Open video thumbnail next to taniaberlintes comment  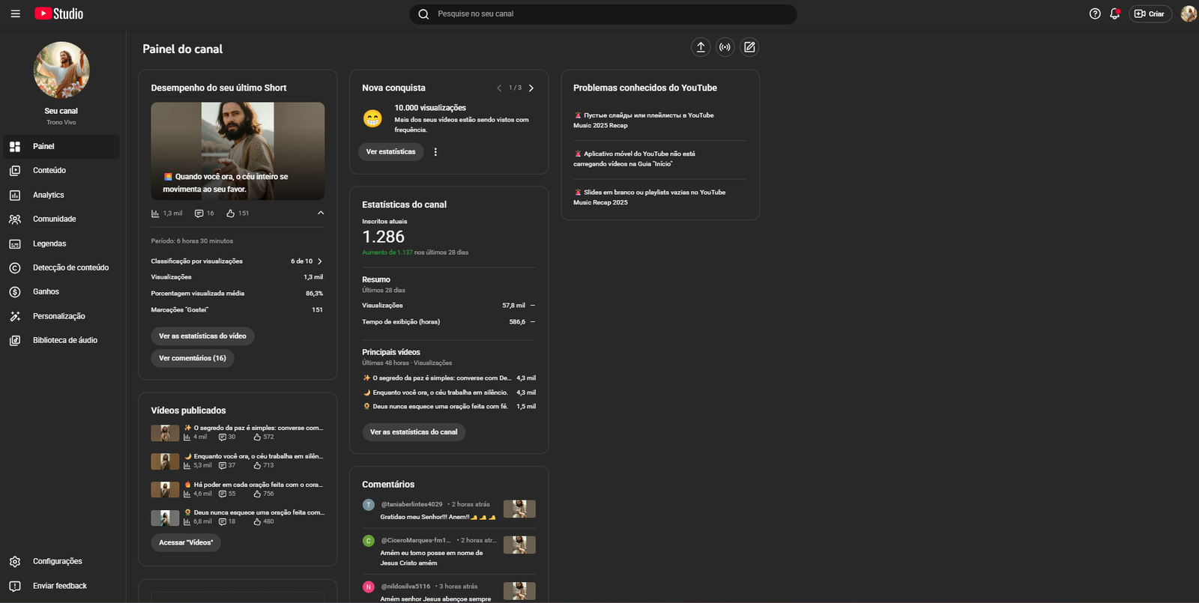tap(519, 509)
